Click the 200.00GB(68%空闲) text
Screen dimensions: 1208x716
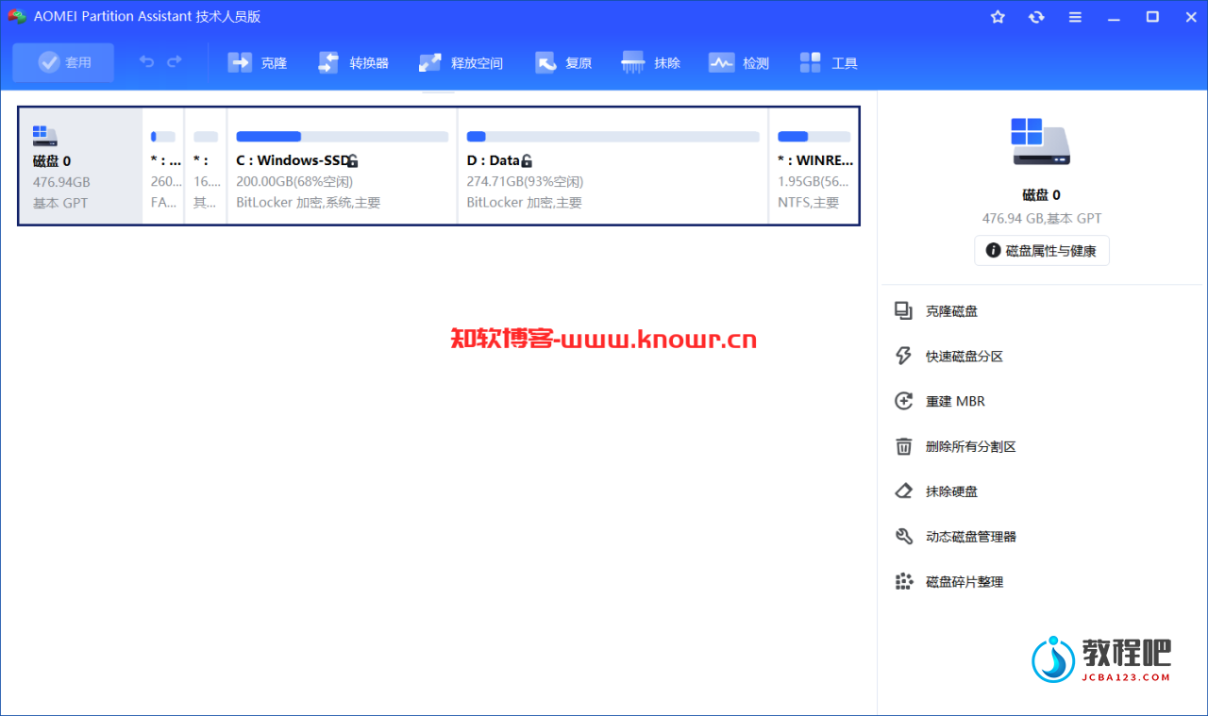(x=294, y=182)
